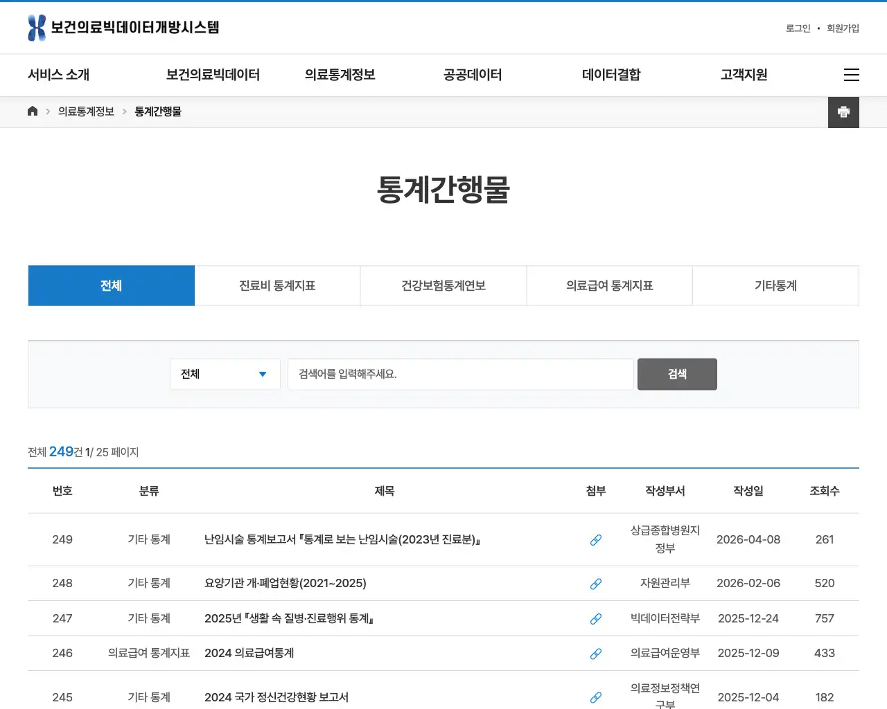Switch to 건강보험통계연보 tab

pos(443,285)
